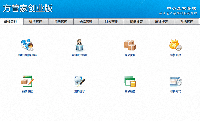200x121 pixels.
Task: Click the 商品颜色 calculator icon
Action: [x=130, y=82]
